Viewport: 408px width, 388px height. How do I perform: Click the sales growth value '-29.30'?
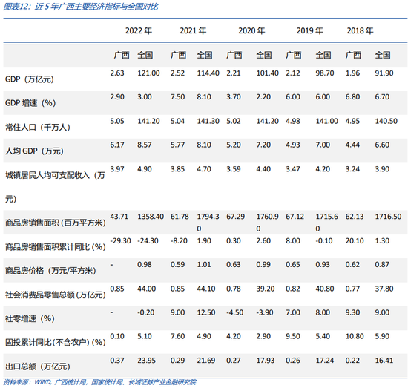[120, 240]
